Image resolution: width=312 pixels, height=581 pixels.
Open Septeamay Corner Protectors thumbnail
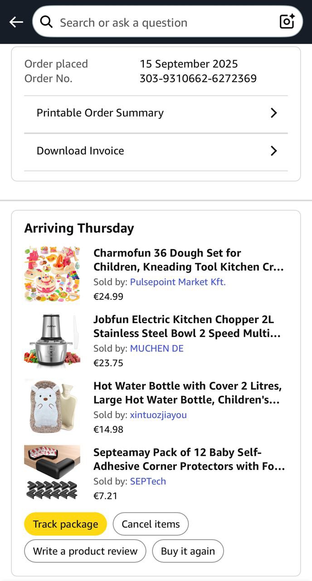tap(52, 473)
